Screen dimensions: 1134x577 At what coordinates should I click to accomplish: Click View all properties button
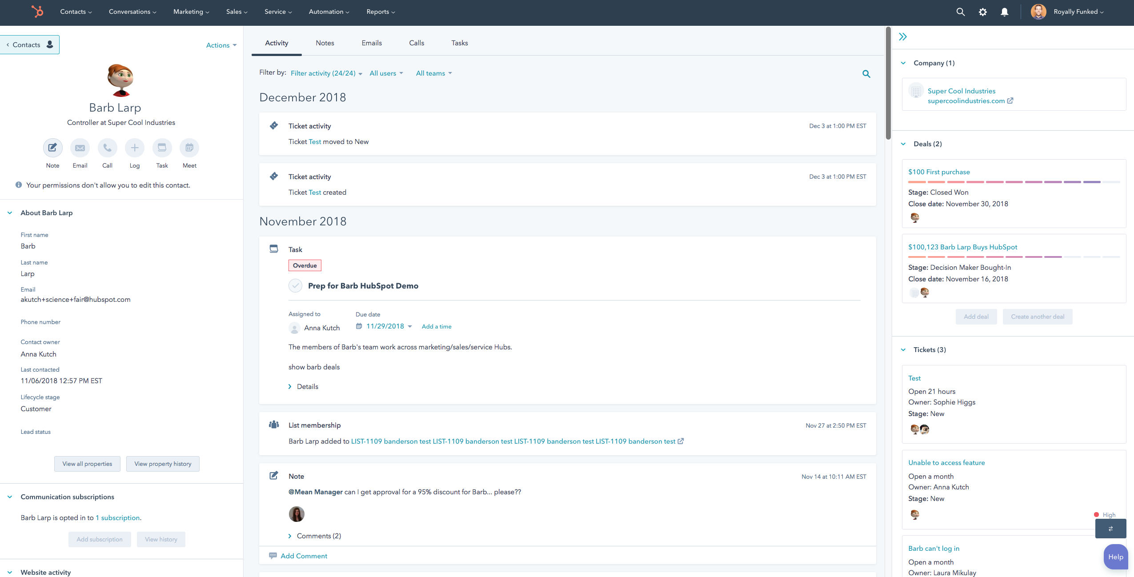(87, 464)
